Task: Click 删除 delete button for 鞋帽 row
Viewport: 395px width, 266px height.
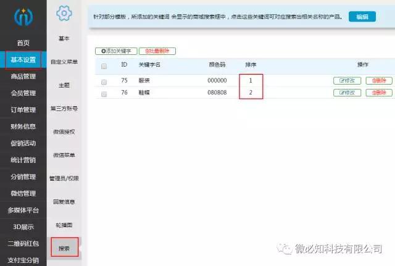Action: pos(378,93)
